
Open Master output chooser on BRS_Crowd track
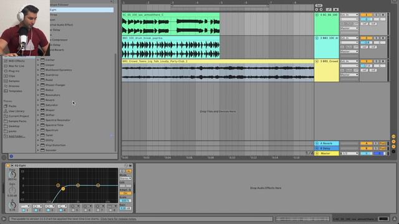(349, 75)
